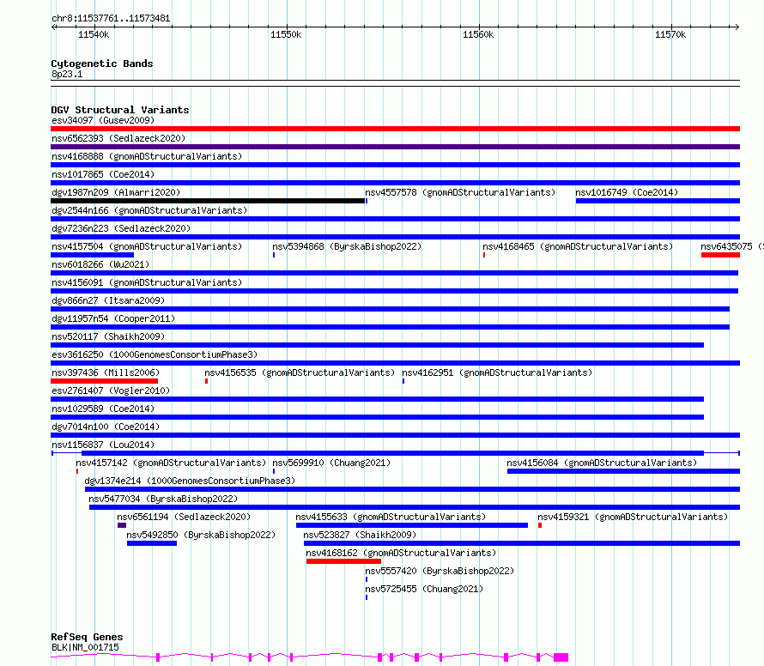The height and width of the screenshot is (666, 764).
Task: Open nsv4156091 (gnomADStructuralVariants) label
Action: [x=147, y=282]
